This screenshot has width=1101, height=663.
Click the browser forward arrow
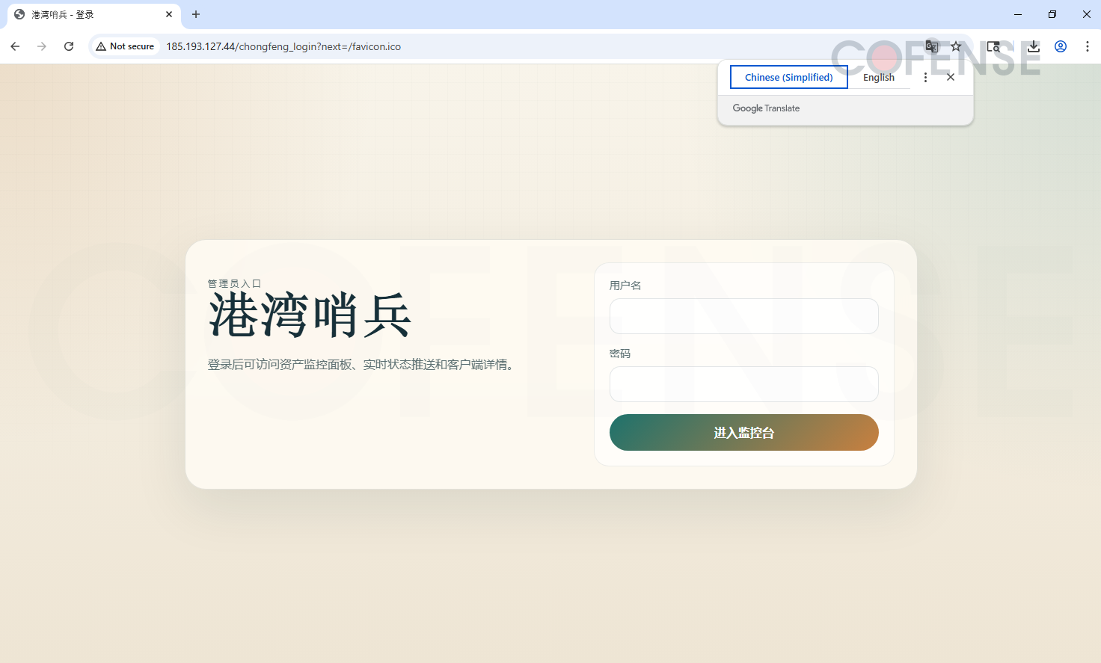click(x=42, y=46)
